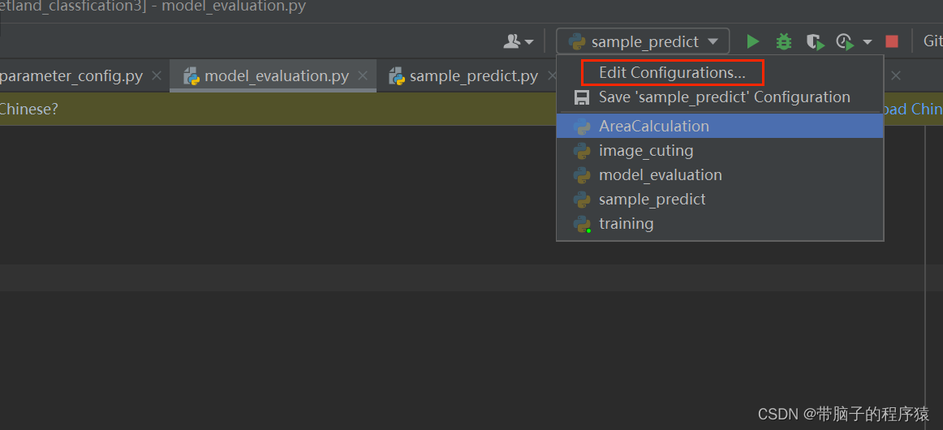Run with coverage shield icon

815,41
